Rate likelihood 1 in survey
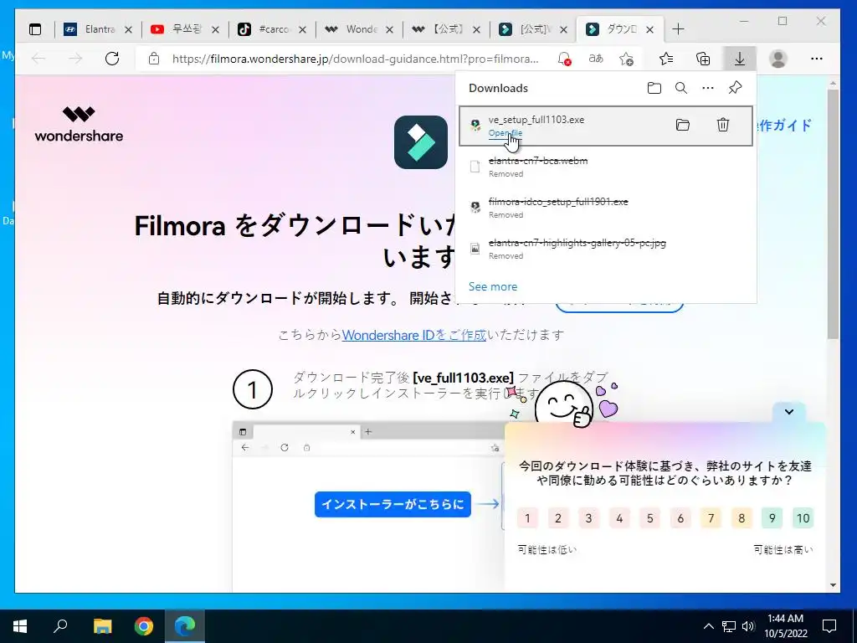The height and width of the screenshot is (643, 857). pyautogui.click(x=527, y=517)
